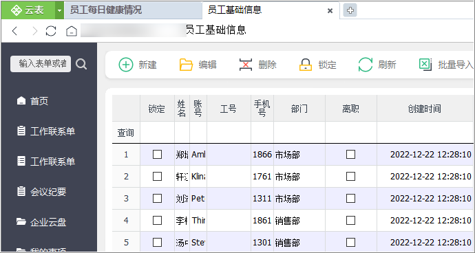The image size is (475, 253).
Task: Click phone cell 1761 in row 2
Action: pyautogui.click(x=262, y=176)
